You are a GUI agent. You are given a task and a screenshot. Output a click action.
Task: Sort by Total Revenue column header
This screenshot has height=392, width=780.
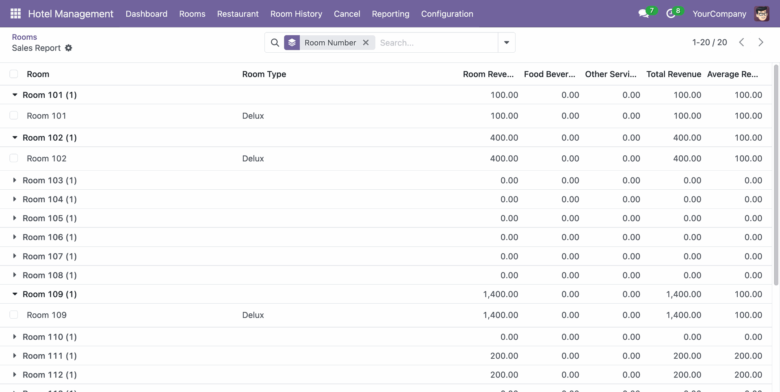[x=673, y=74]
